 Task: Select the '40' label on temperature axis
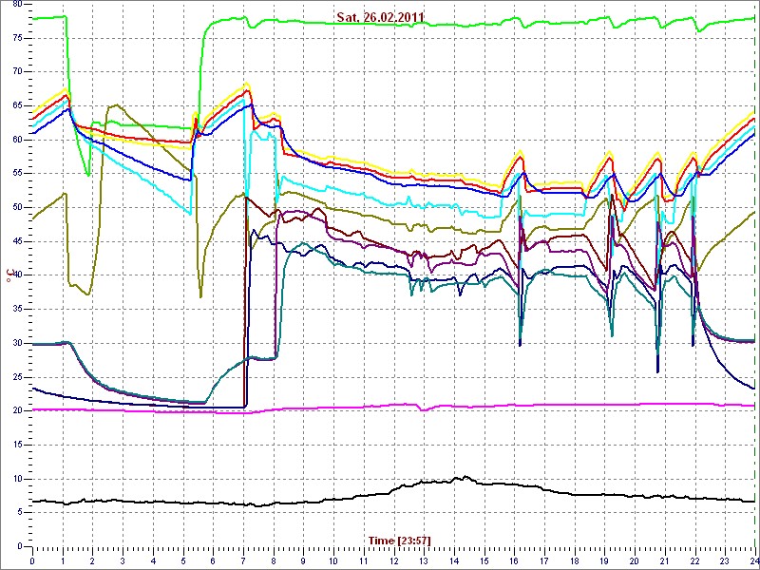[x=16, y=275]
